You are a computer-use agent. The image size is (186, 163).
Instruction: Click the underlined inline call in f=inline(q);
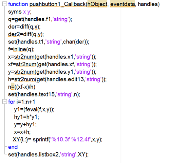(x=20, y=49)
